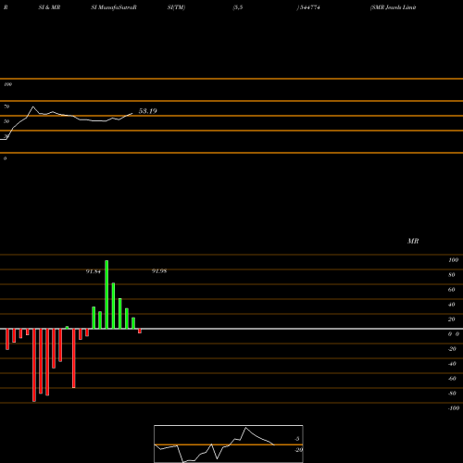Click the lowest red MR histogram bar
Image resolution: width=463 pixels, height=463 pixels.
point(34,365)
